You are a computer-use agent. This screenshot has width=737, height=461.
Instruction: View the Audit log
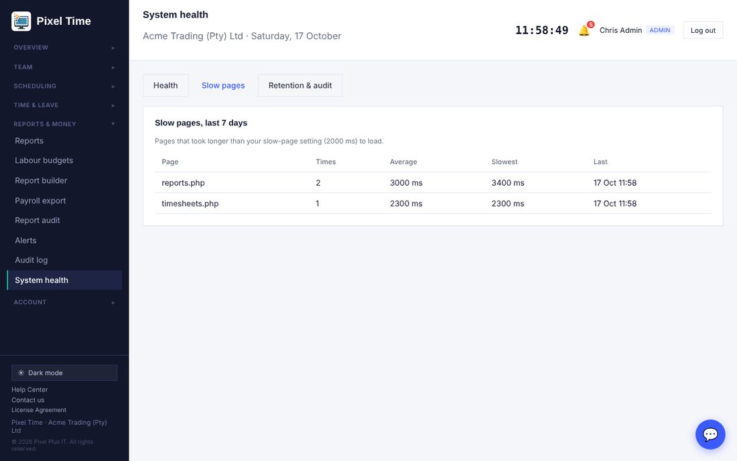click(x=64, y=261)
